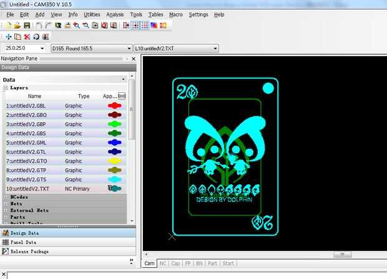Collapse the Layers tree node
Image resolution: width=387 pixels, height=279 pixels.
6,88
